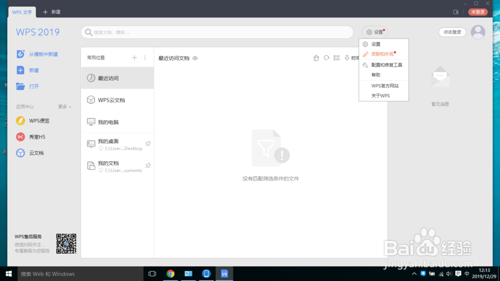The width and height of the screenshot is (500, 281).
Task: Select WPS云文档 location
Action: pos(117,100)
